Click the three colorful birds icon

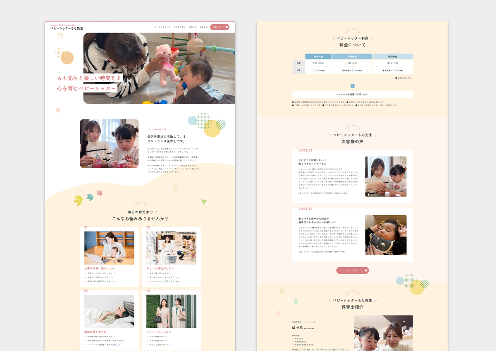(88, 198)
